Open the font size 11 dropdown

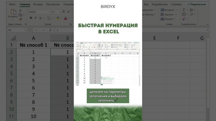click(x=60, y=12)
